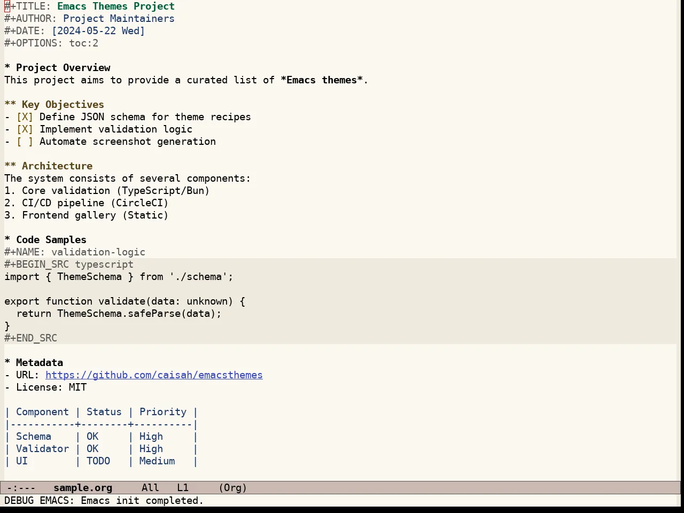Fold the 'Key Objectives' subheading stars
Image resolution: width=684 pixels, height=513 pixels.
(10, 105)
